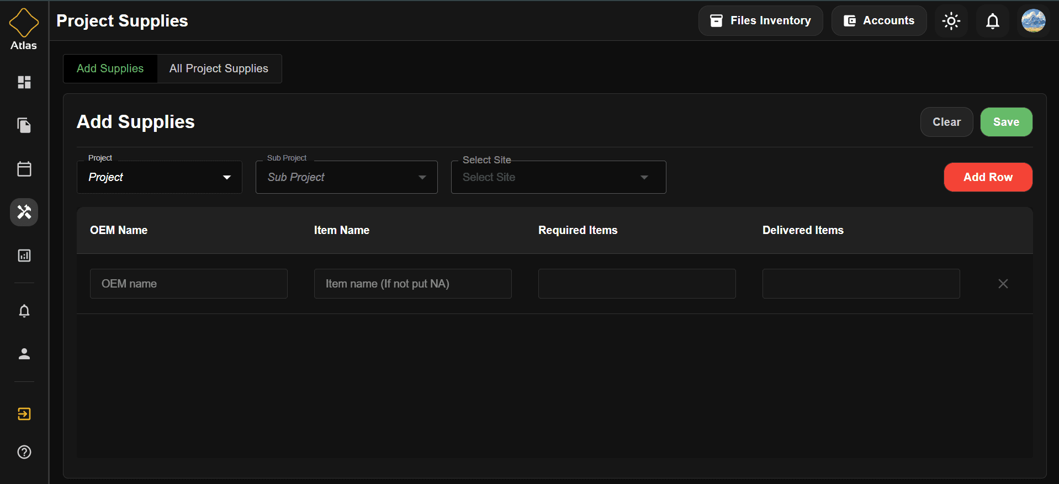Open the files/documents icon in sidebar
Viewport: 1059px width, 484px height.
click(24, 125)
